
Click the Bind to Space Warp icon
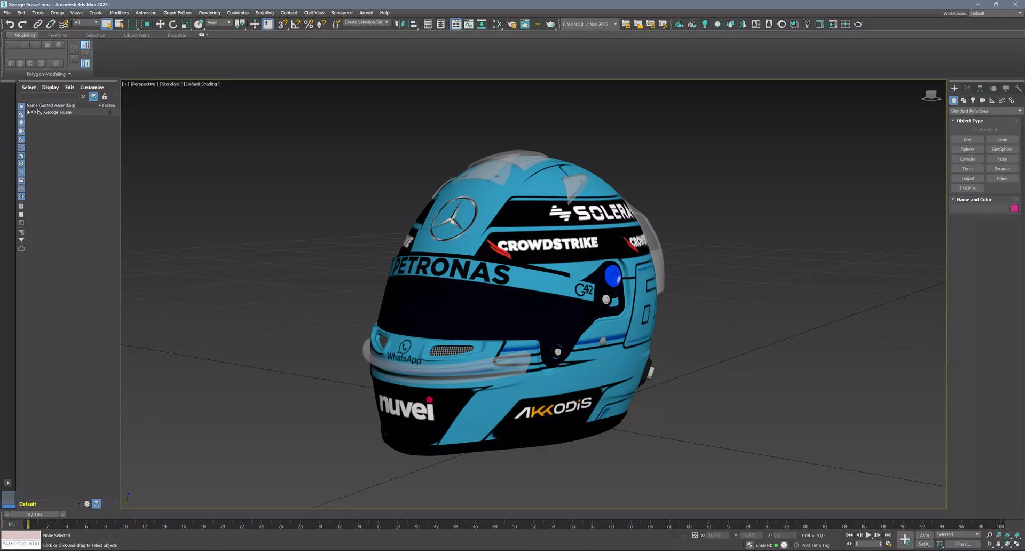64,24
